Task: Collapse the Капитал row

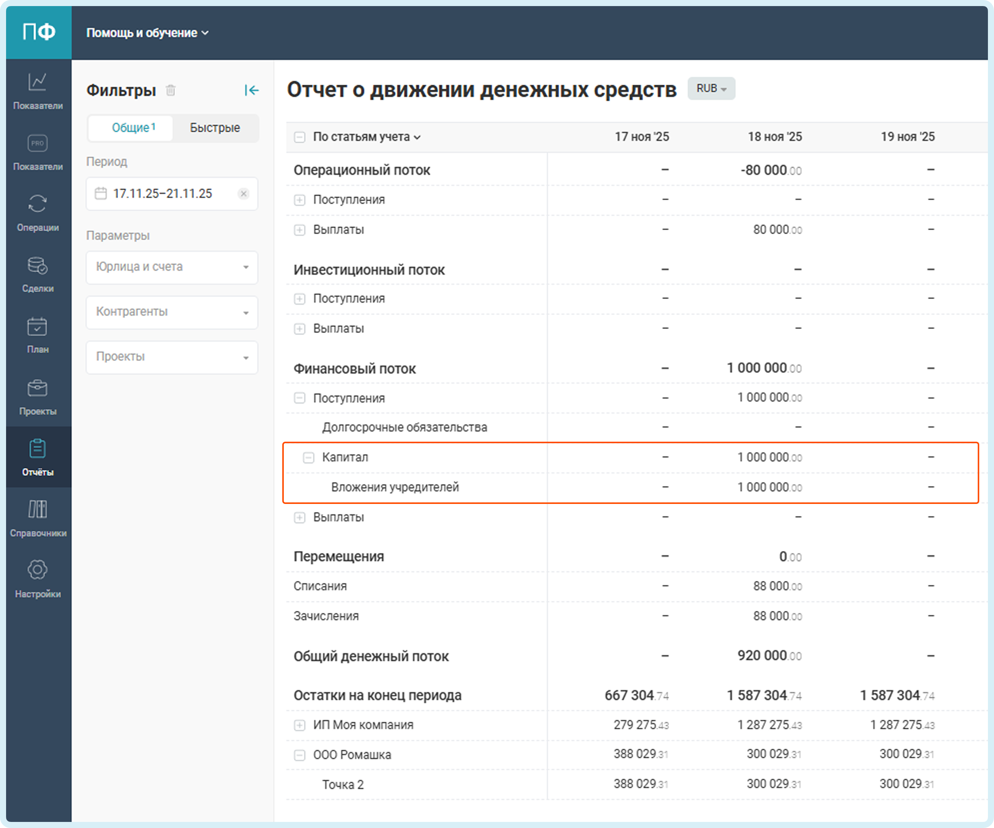Action: click(x=308, y=457)
